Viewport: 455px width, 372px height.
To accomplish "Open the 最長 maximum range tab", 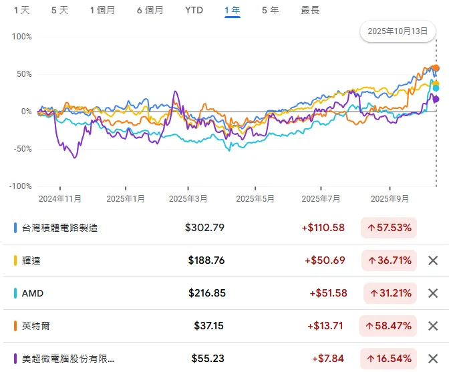I will 310,10.
